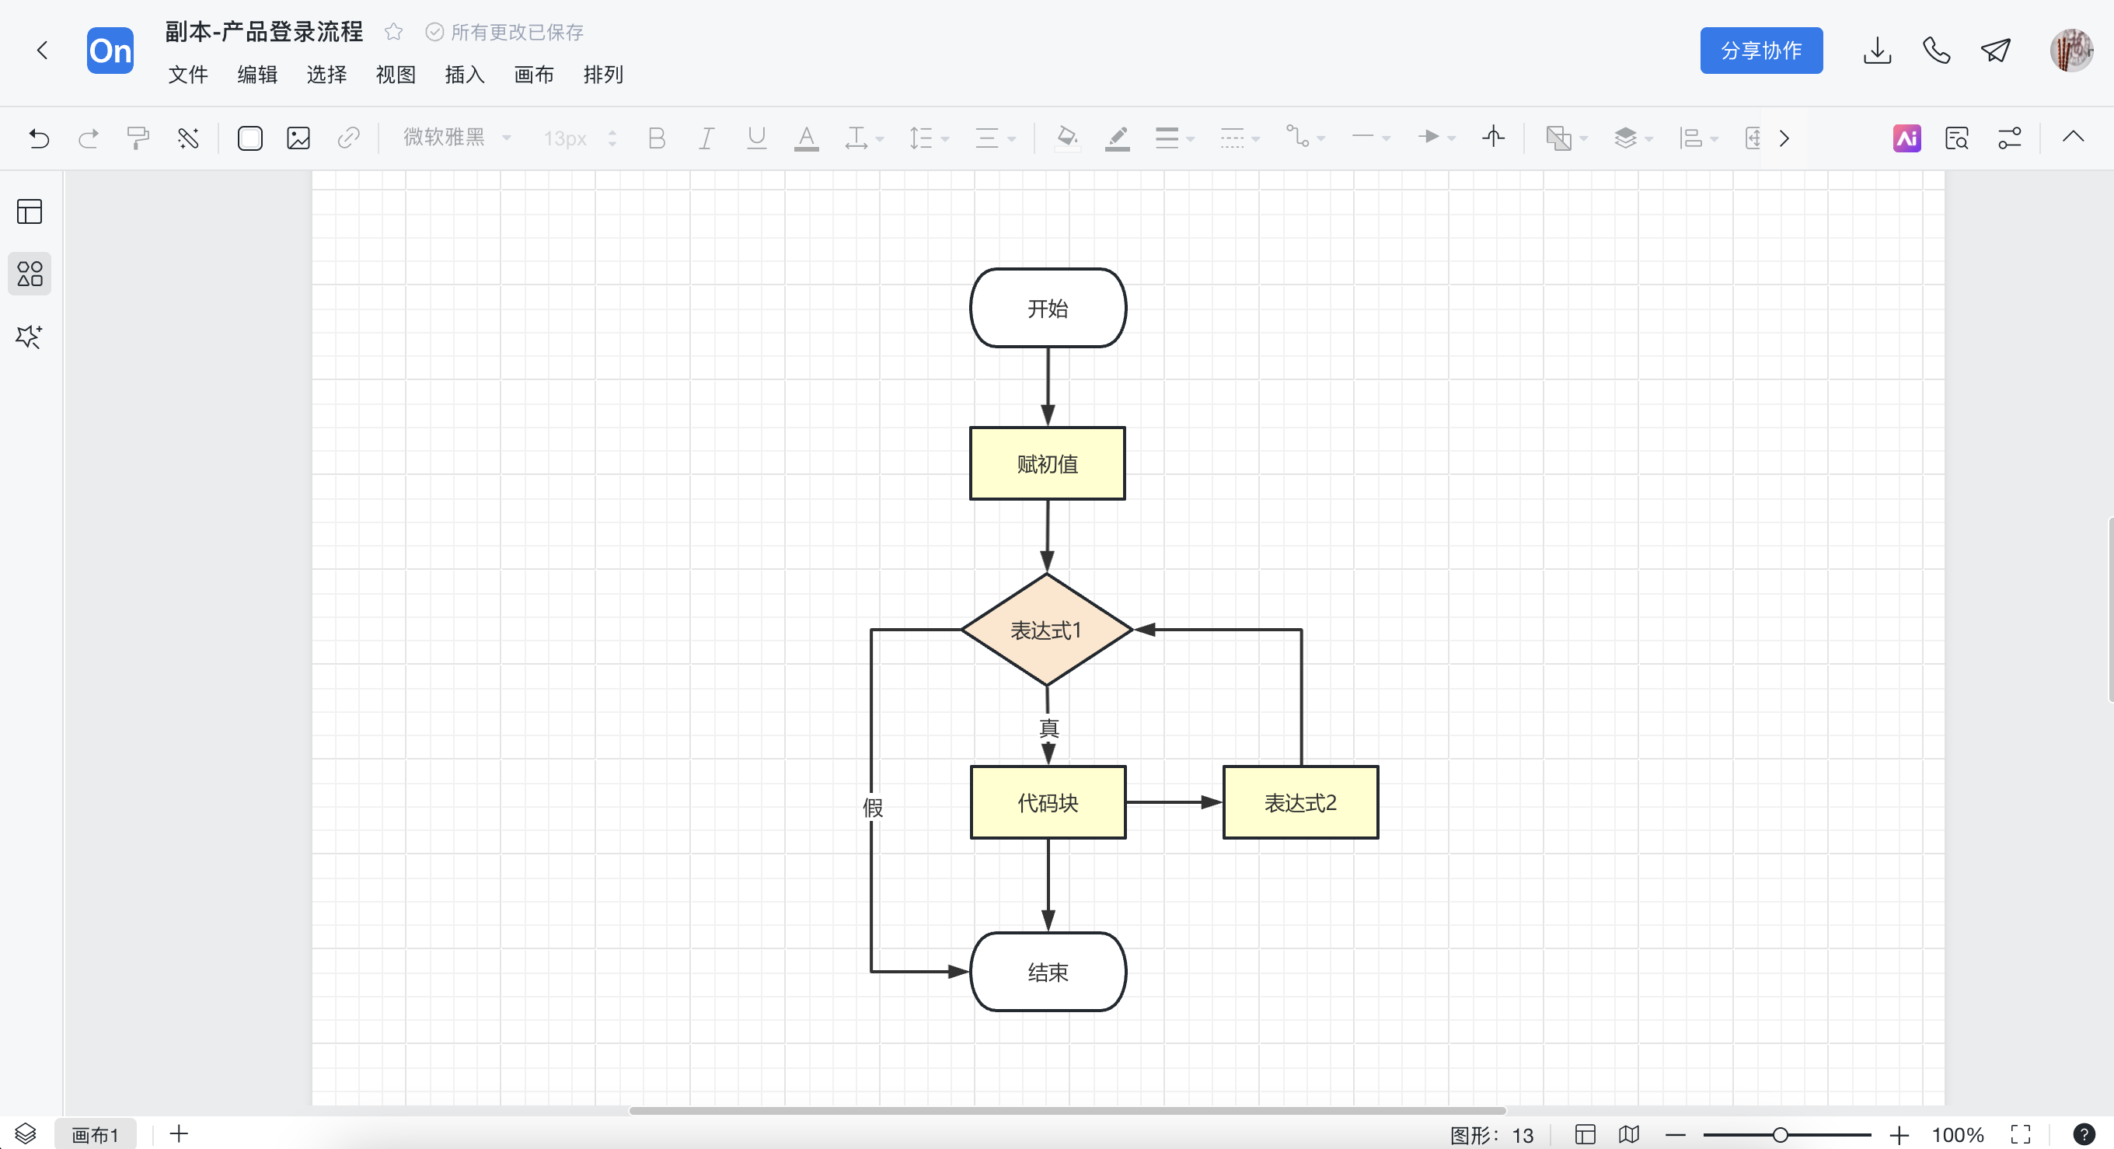The height and width of the screenshot is (1149, 2114).
Task: Click the zoom slider handle
Action: coord(1779,1135)
